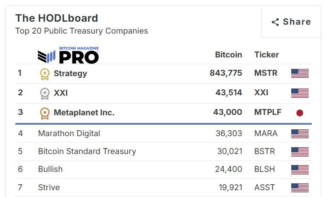This screenshot has width=327, height=197.
Task: Click the US flag in the MSTR row
Action: point(300,74)
